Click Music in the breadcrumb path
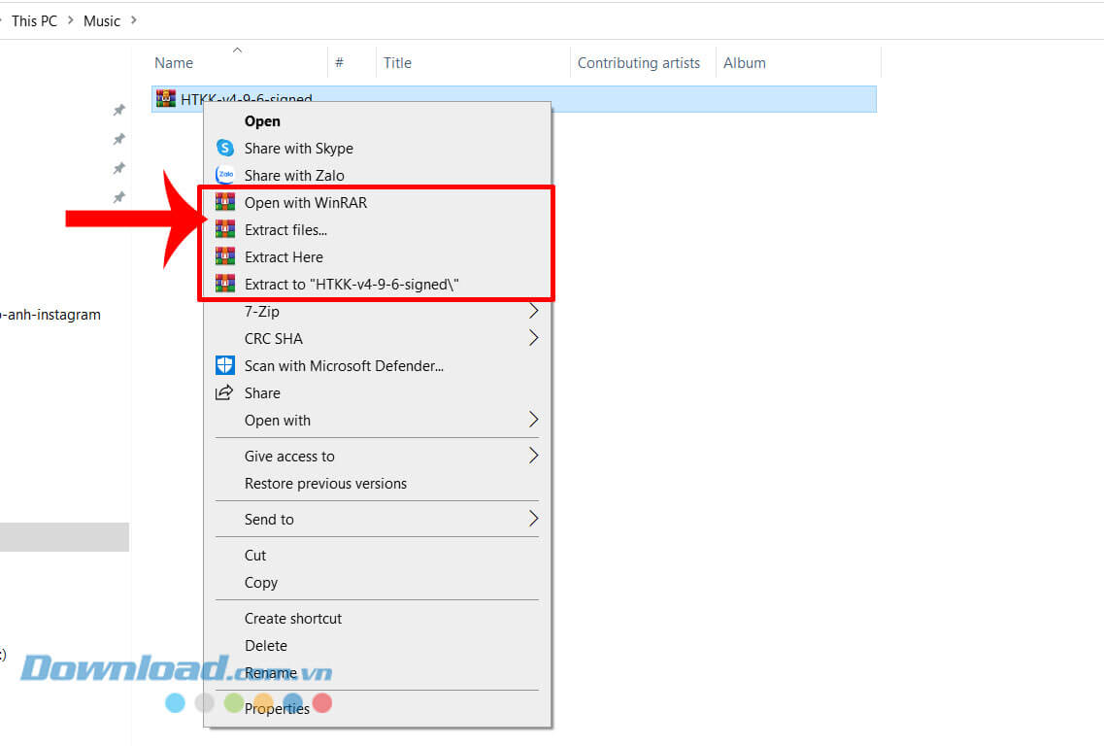The image size is (1104, 746). 102,20
